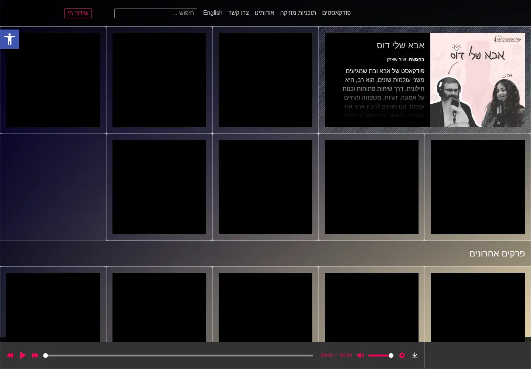Open the accessibility menu icon
Screen dimensions: 531x369
coord(10,39)
